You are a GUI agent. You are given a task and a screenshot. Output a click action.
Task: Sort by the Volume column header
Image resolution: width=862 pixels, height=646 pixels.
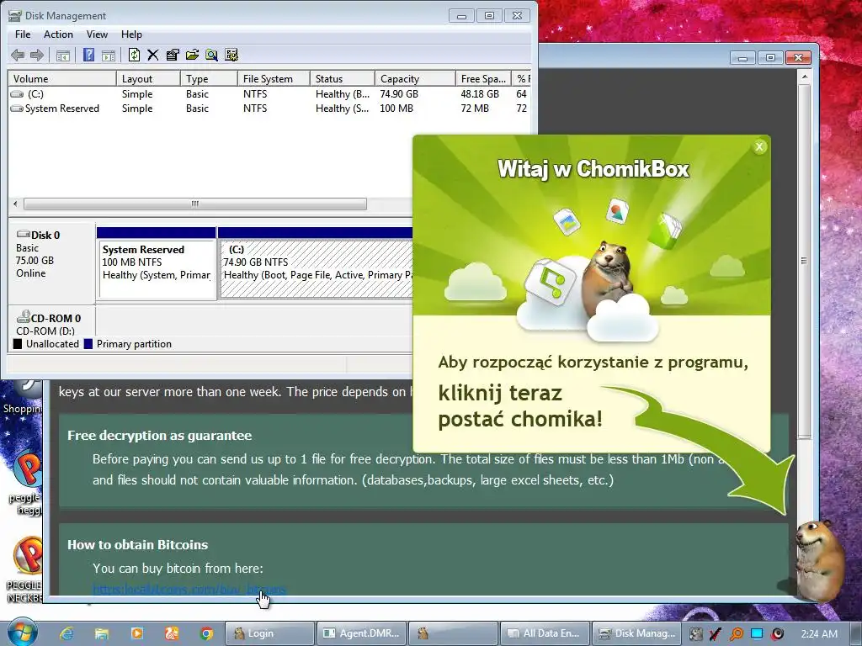pyautogui.click(x=61, y=78)
